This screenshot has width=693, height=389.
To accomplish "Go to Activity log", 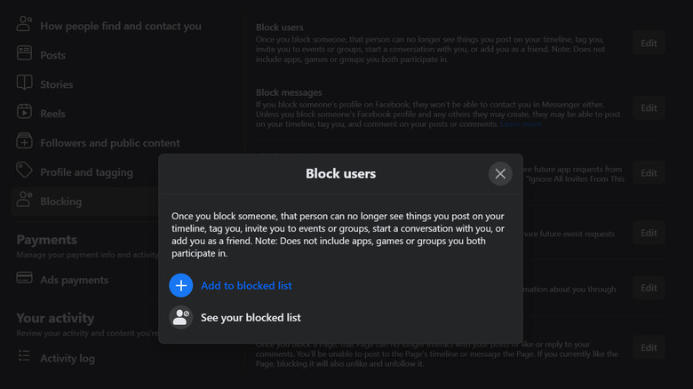I will coord(67,358).
